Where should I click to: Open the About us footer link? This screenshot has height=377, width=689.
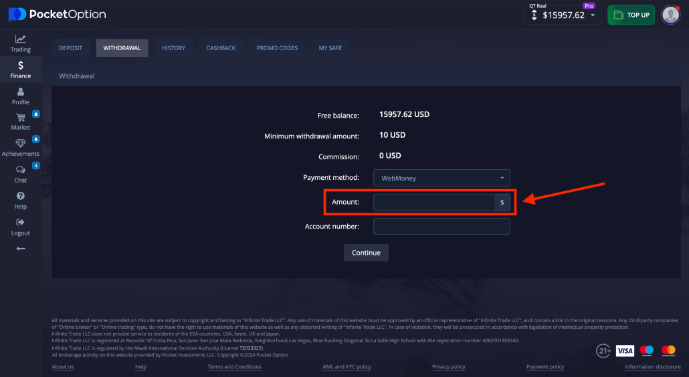[x=63, y=367]
